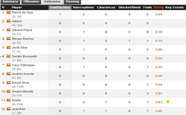Open Nolito player link
186x115 pixels.
pos(16,100)
